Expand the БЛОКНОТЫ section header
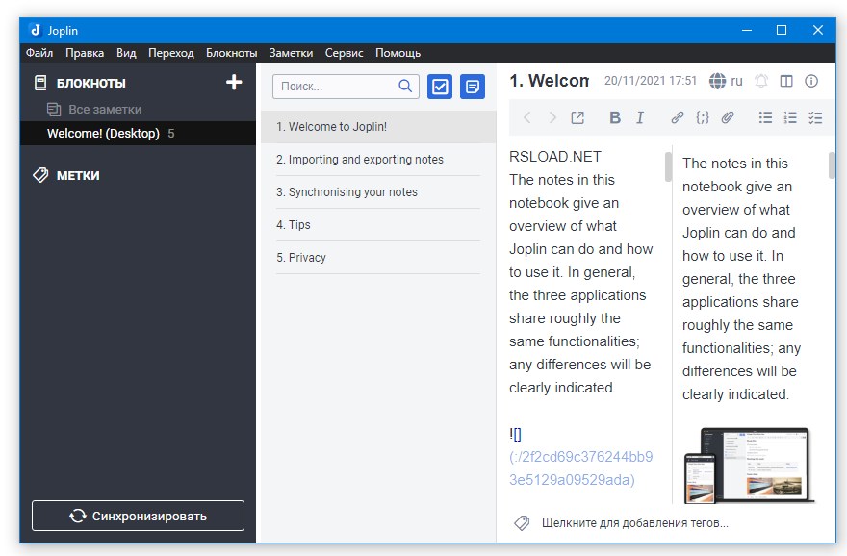Image resolution: width=847 pixels, height=556 pixels. (91, 83)
